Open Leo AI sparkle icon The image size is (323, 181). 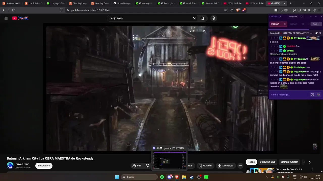309,10
